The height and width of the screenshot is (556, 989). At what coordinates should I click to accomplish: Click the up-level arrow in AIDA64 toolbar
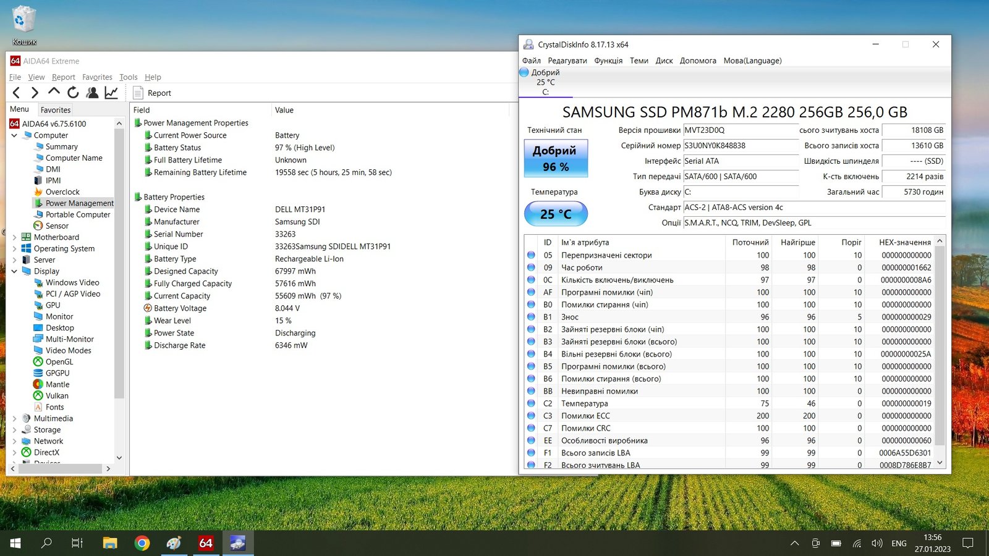point(54,92)
